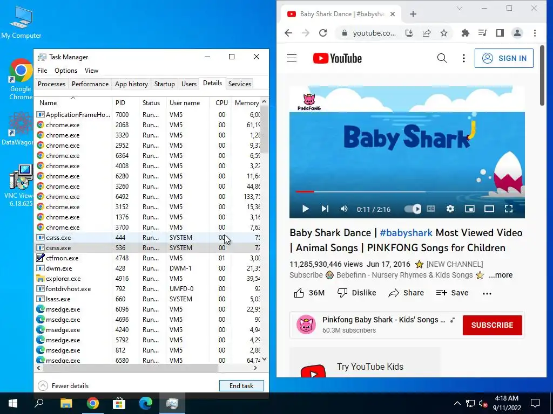Open a new Chrome tab
The width and height of the screenshot is (553, 414).
pyautogui.click(x=413, y=14)
